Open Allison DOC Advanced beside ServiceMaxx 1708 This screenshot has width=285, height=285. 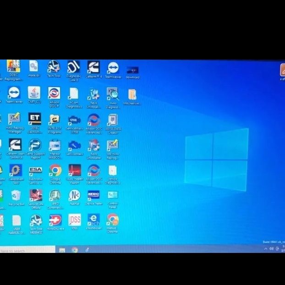point(93,124)
